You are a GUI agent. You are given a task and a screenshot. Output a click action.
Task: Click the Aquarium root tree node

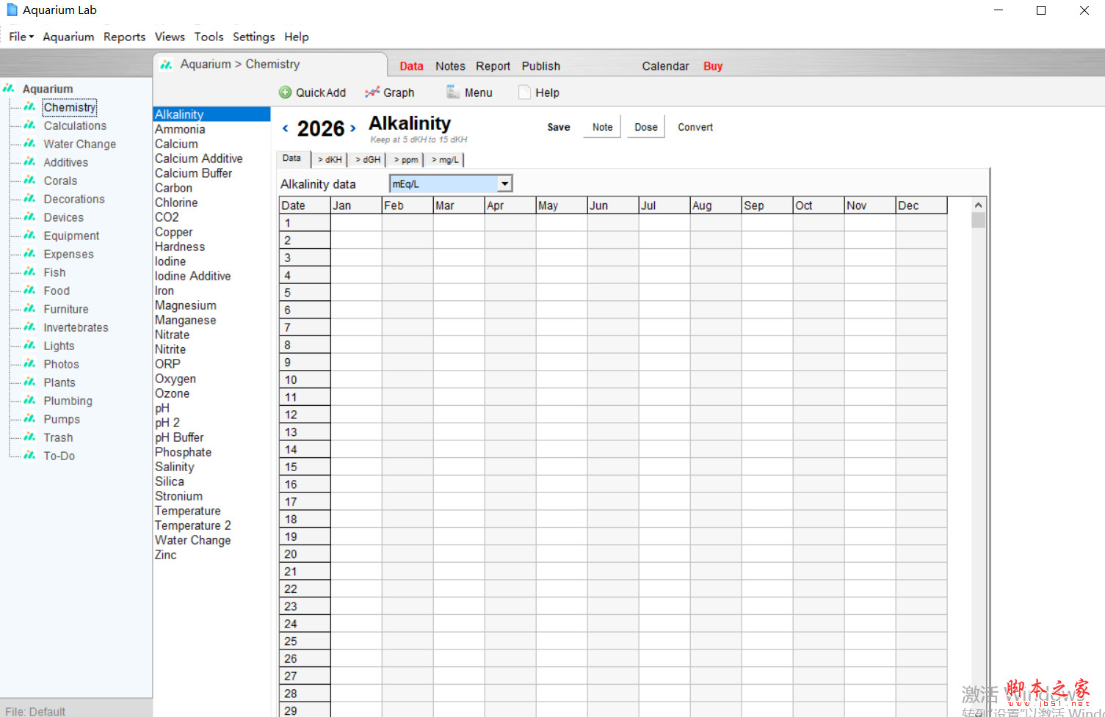pos(48,89)
